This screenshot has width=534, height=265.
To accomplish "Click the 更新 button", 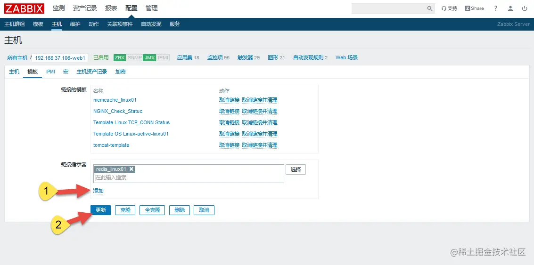I will click(101, 210).
